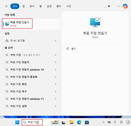Show hidden system tray icons chevron
Image resolution: width=131 pixels, height=126 pixels.
[x=104, y=122]
